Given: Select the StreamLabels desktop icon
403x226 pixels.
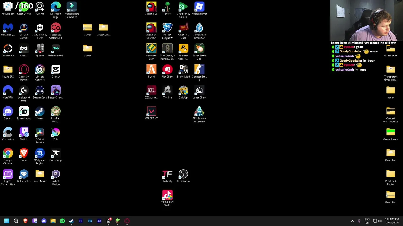Looking at the screenshot, I should pos(24,113).
